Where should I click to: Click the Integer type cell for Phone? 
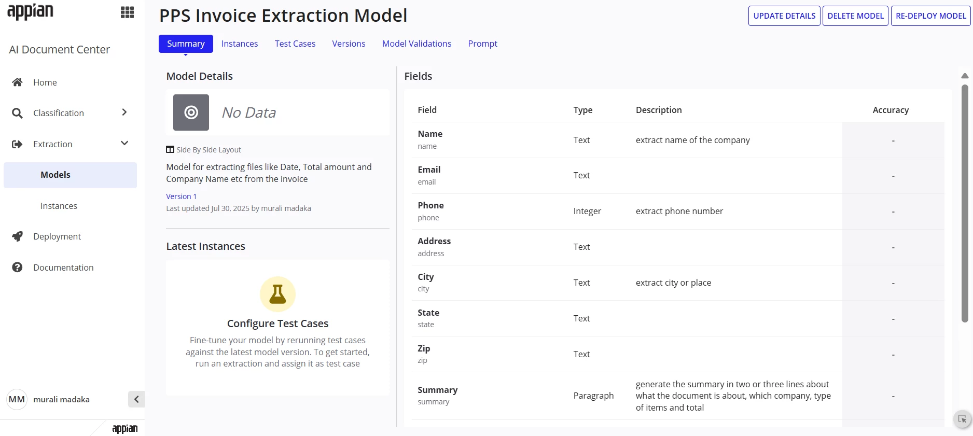pos(587,211)
